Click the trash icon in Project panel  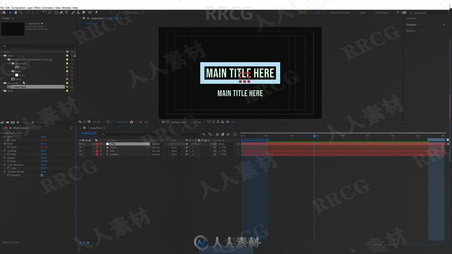[33, 122]
